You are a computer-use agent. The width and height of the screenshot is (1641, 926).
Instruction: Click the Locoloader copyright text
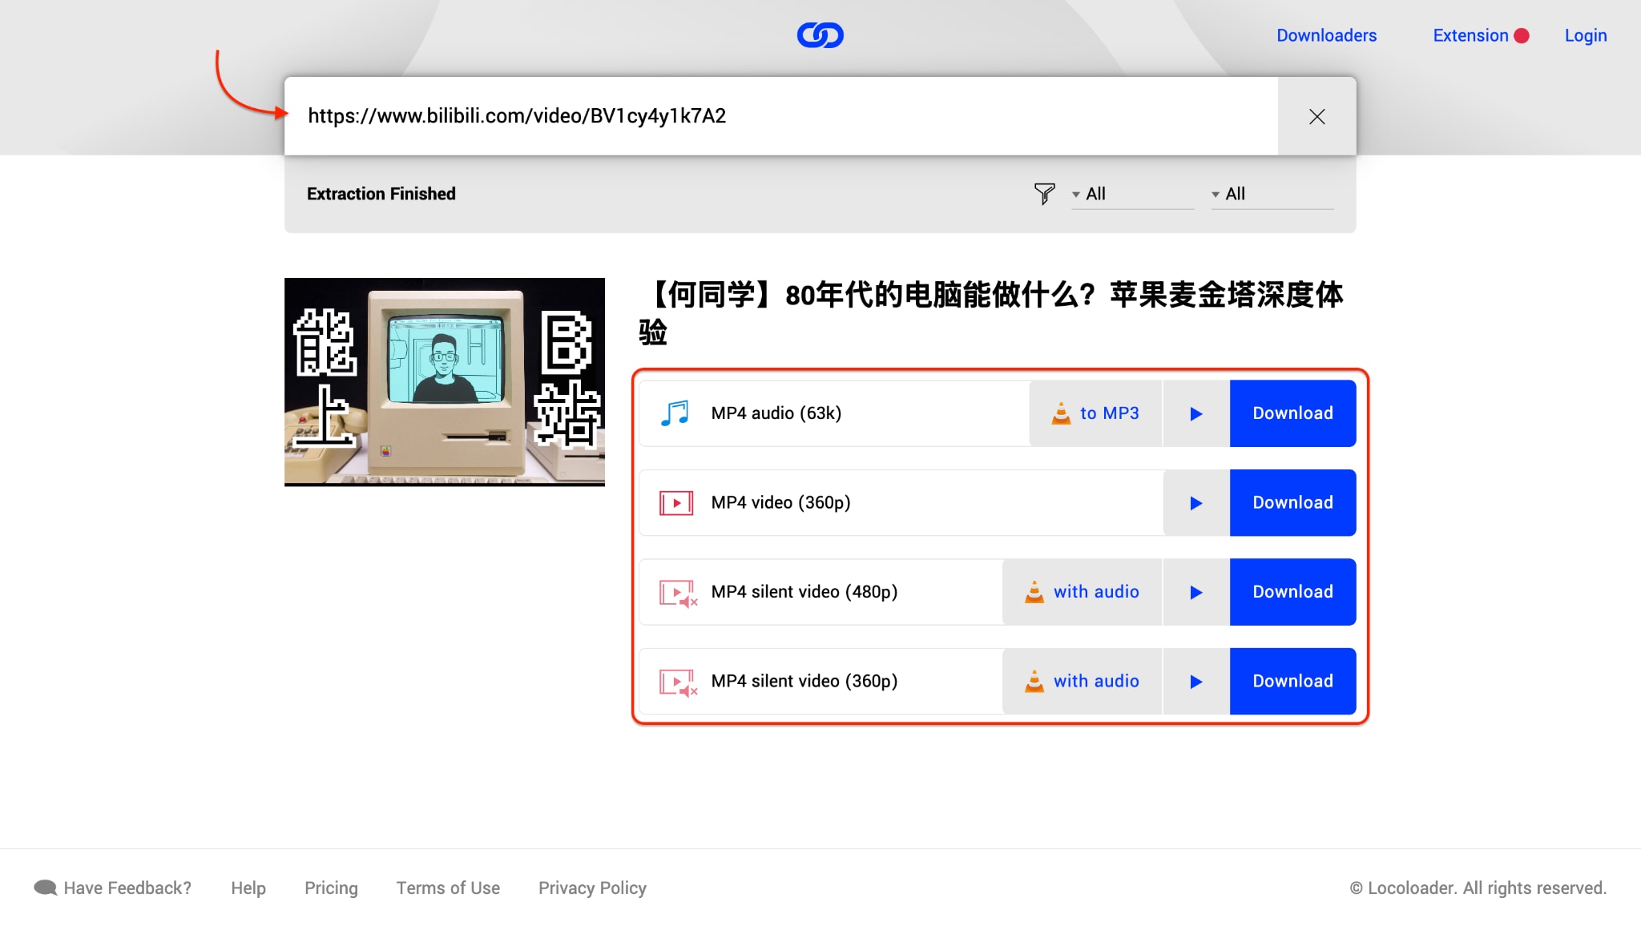point(1478,888)
